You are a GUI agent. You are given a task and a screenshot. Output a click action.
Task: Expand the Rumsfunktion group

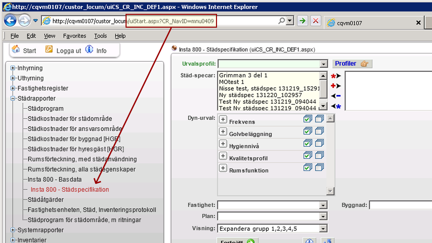coord(223,168)
